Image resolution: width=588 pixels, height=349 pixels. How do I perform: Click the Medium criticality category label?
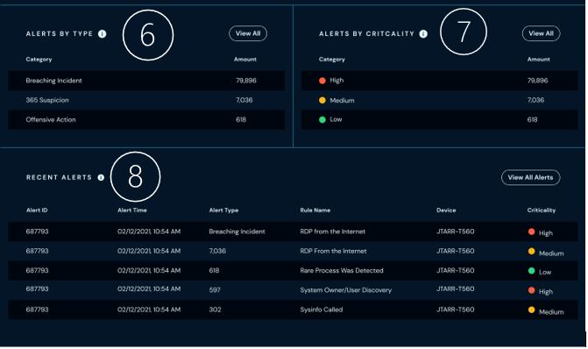(342, 101)
